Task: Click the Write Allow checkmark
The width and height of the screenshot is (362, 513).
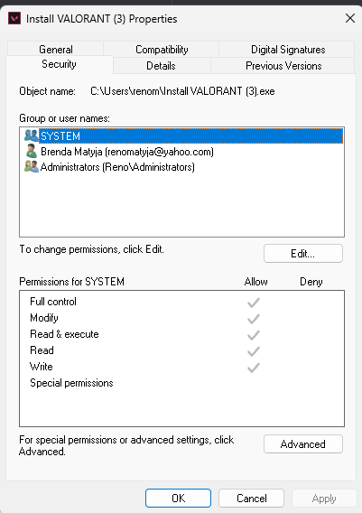Action: pos(254,368)
